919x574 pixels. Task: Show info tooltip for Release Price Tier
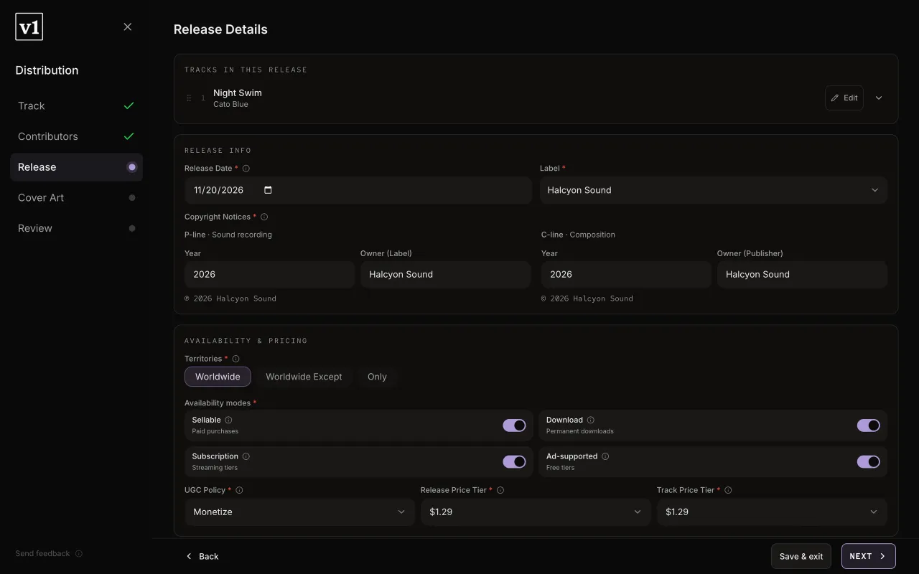coord(500,490)
